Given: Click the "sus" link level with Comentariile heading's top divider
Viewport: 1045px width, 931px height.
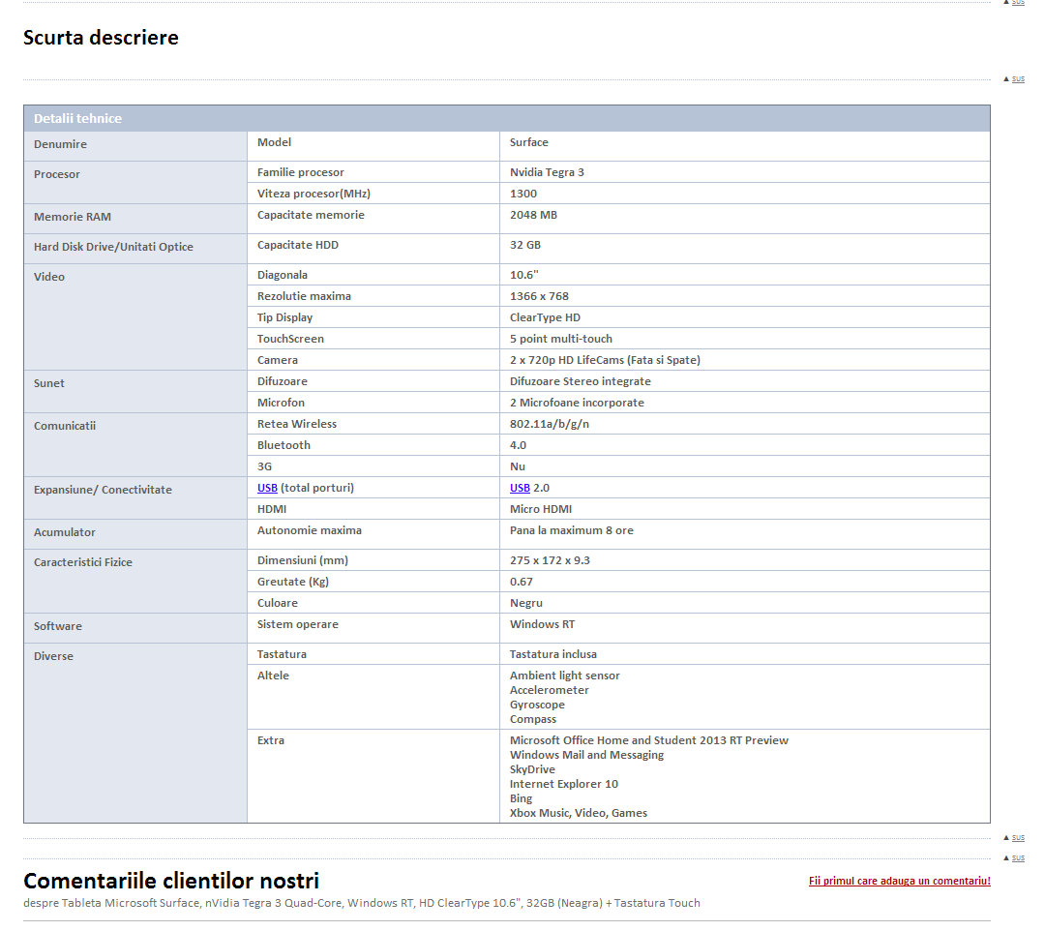Looking at the screenshot, I should tap(1018, 857).
